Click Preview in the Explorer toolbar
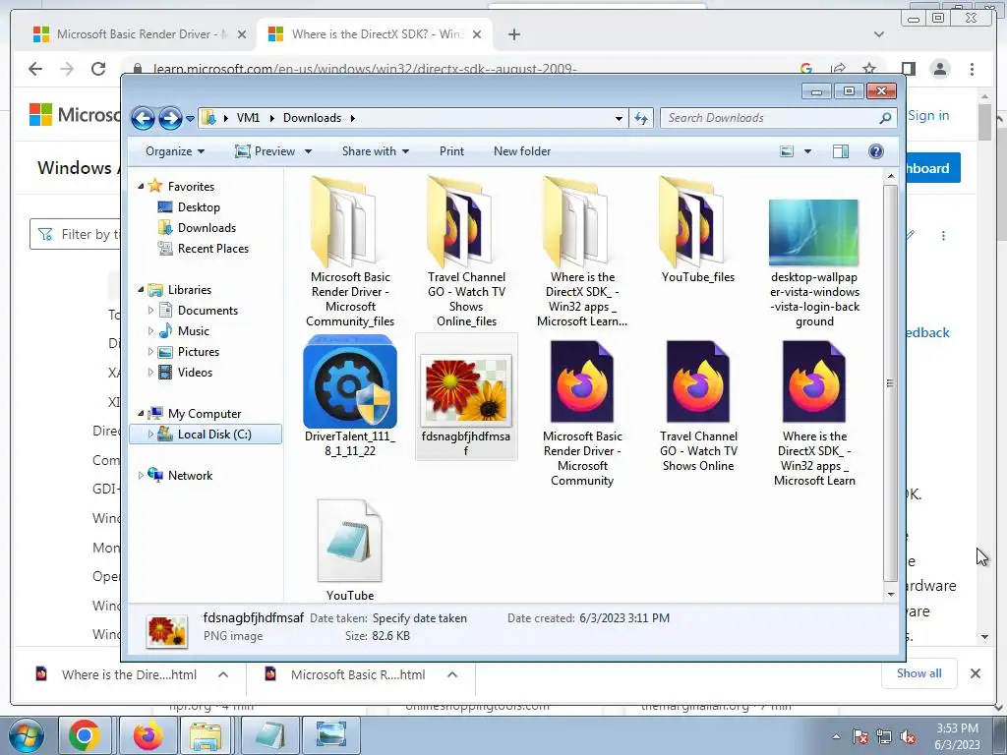 (x=265, y=151)
